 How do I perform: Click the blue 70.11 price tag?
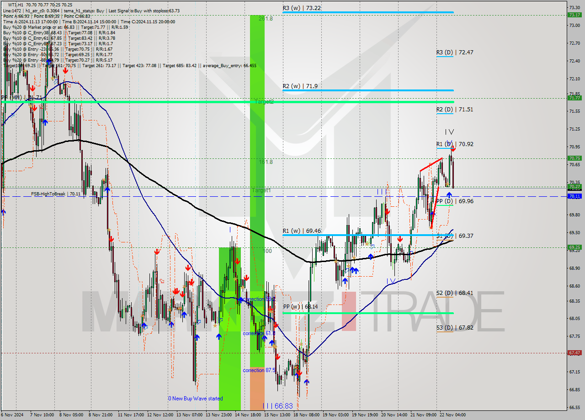click(x=574, y=196)
